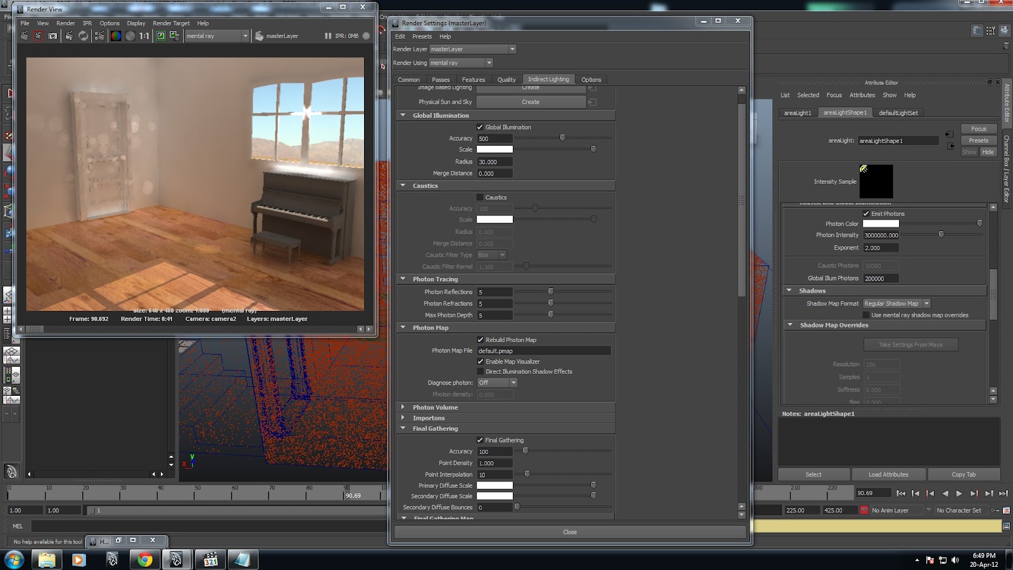Enable Use mental ray shadow map overrides
The height and width of the screenshot is (570, 1013).
(x=866, y=315)
